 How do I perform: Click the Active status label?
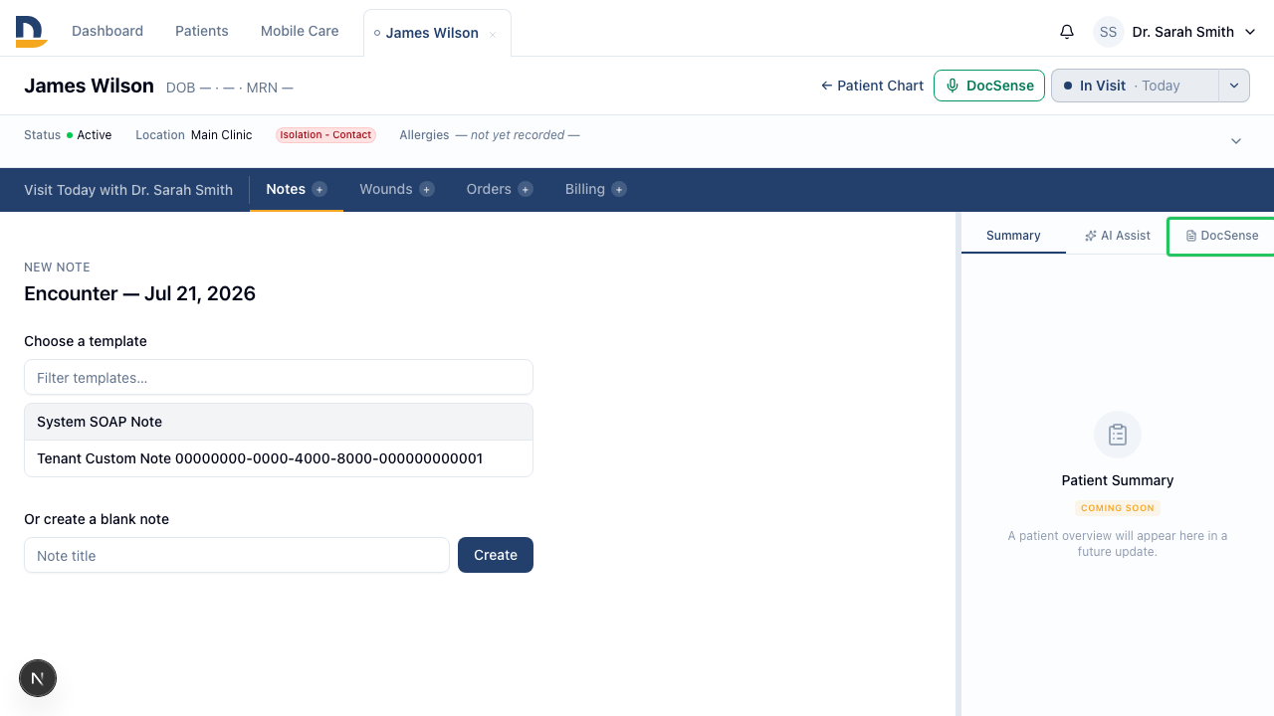click(x=95, y=135)
